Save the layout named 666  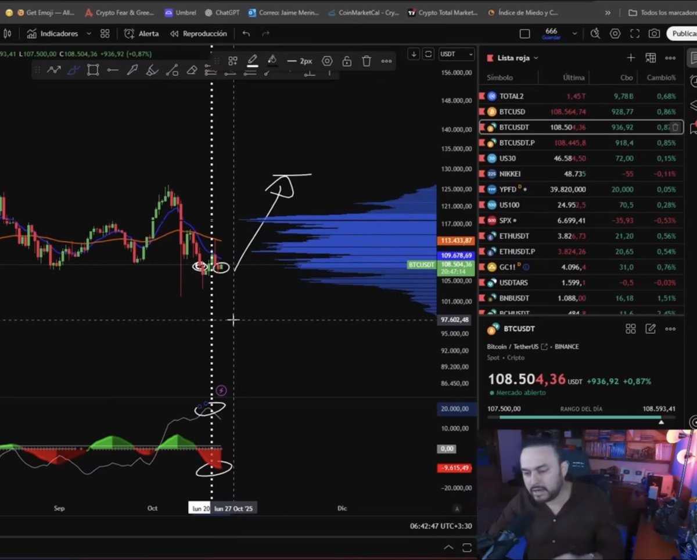(551, 34)
